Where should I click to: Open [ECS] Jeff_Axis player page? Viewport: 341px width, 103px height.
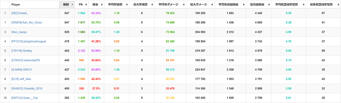(x=22, y=79)
